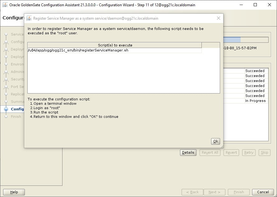The image size is (277, 197).
Task: Click the Revert button
Action: point(231,152)
